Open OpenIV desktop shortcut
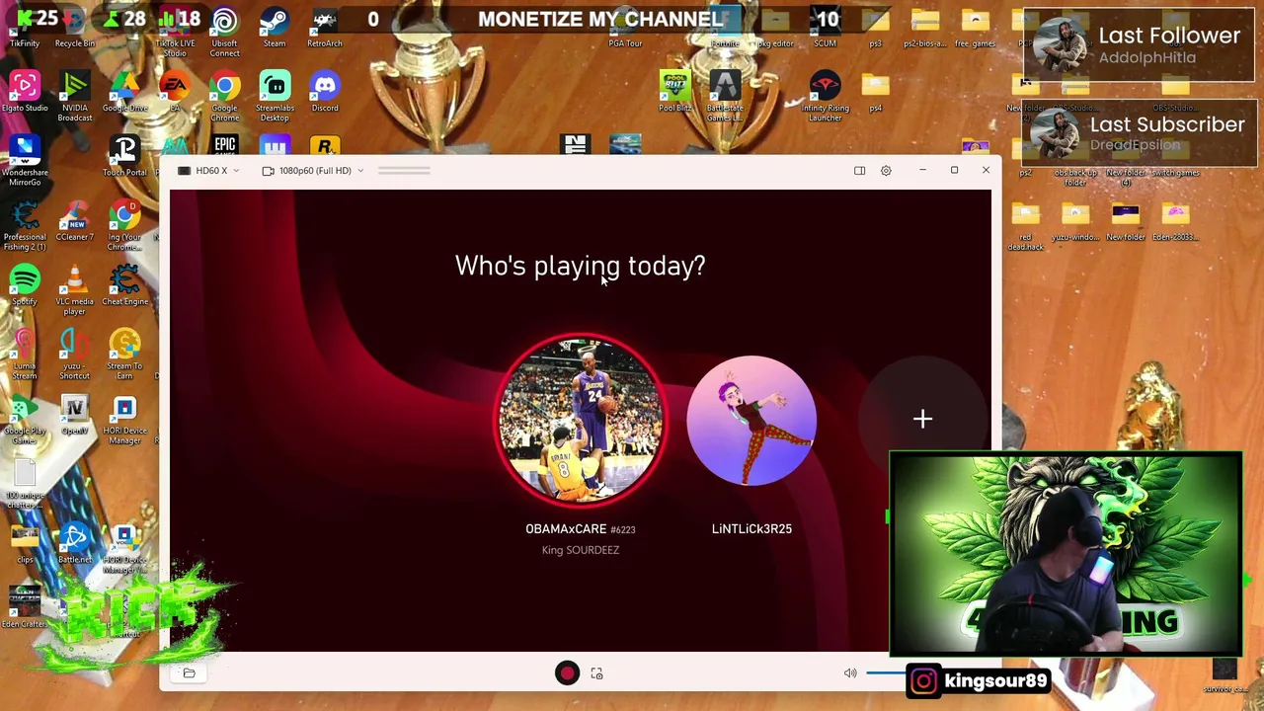 (x=75, y=415)
